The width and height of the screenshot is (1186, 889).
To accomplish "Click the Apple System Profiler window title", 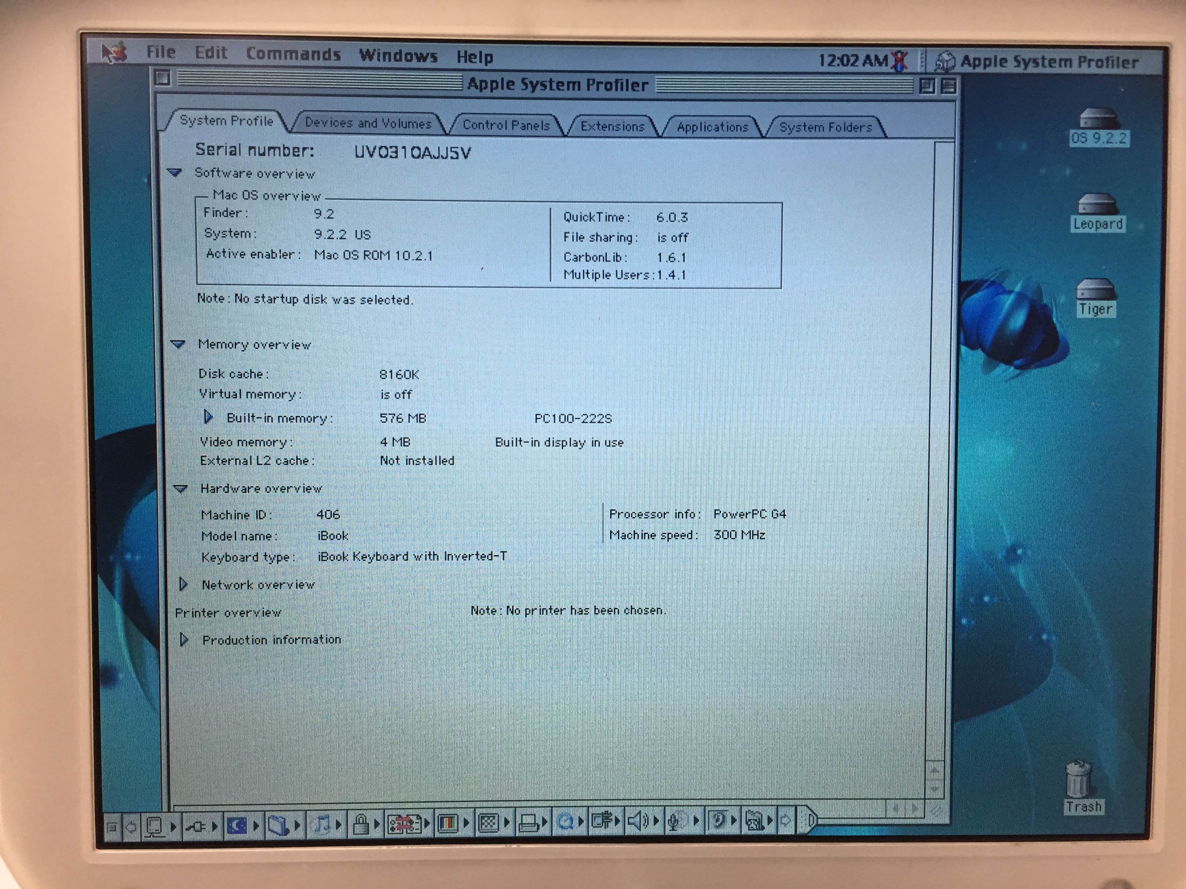I will click(x=558, y=85).
